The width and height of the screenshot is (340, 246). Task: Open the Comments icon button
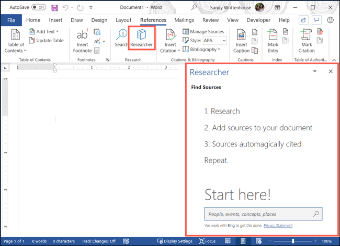point(316,20)
